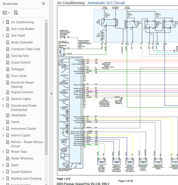Click the Exterior Lights bookmark ribbon icon
The image size is (178, 185).
pyautogui.click(x=8, y=99)
